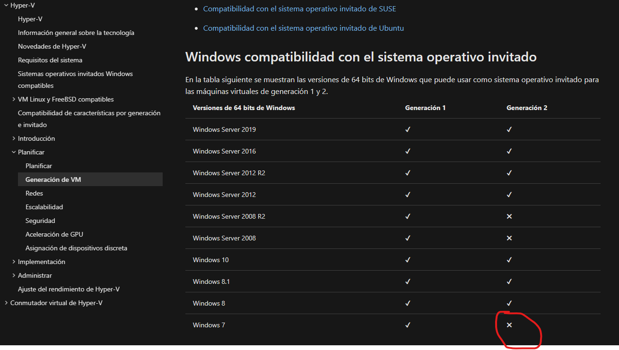The image size is (619, 350).
Task: Click Windows Server 2008 R2 Generación 2 X
Action: 509,217
